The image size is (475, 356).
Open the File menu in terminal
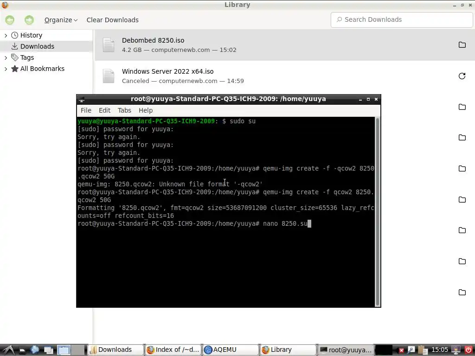86,110
